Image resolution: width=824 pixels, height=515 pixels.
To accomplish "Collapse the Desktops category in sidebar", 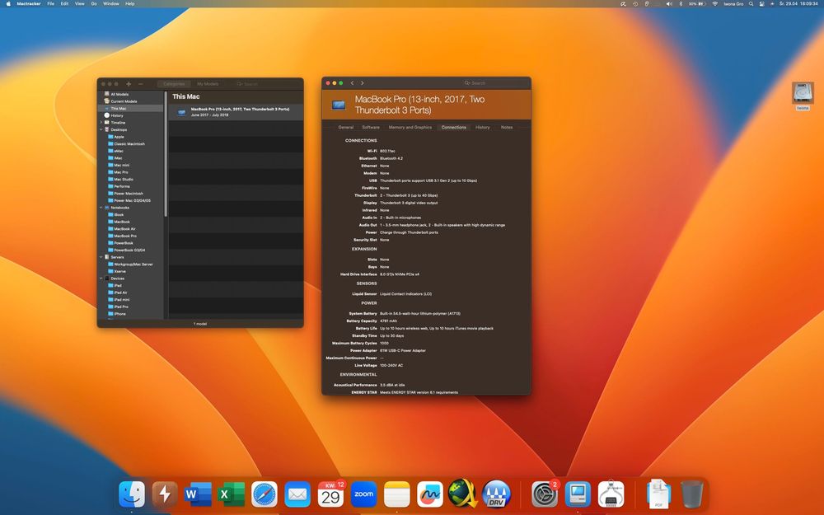I will point(101,130).
